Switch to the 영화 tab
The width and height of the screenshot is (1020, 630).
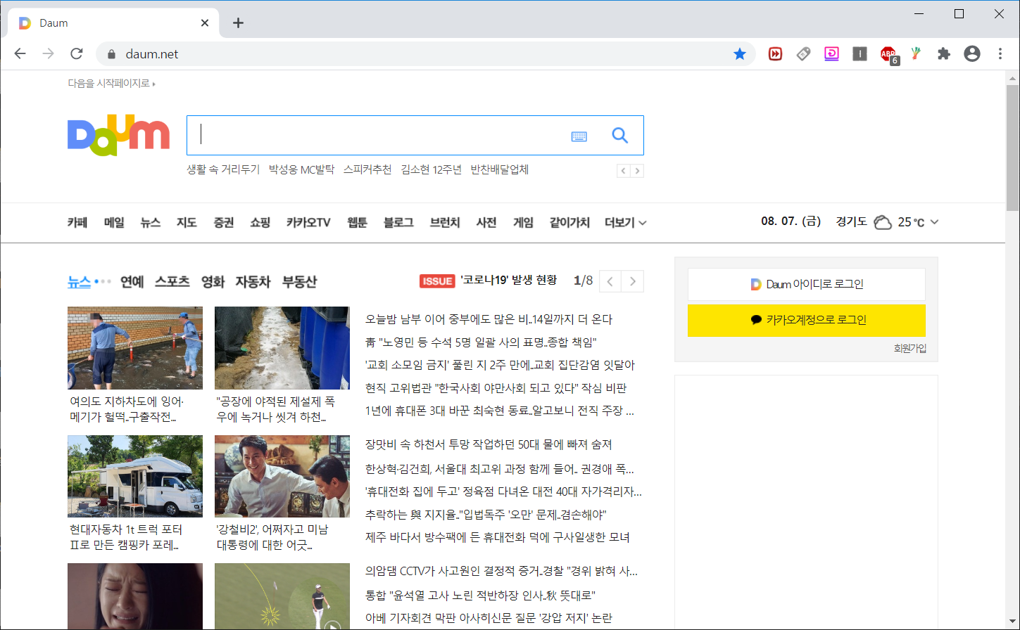click(213, 281)
